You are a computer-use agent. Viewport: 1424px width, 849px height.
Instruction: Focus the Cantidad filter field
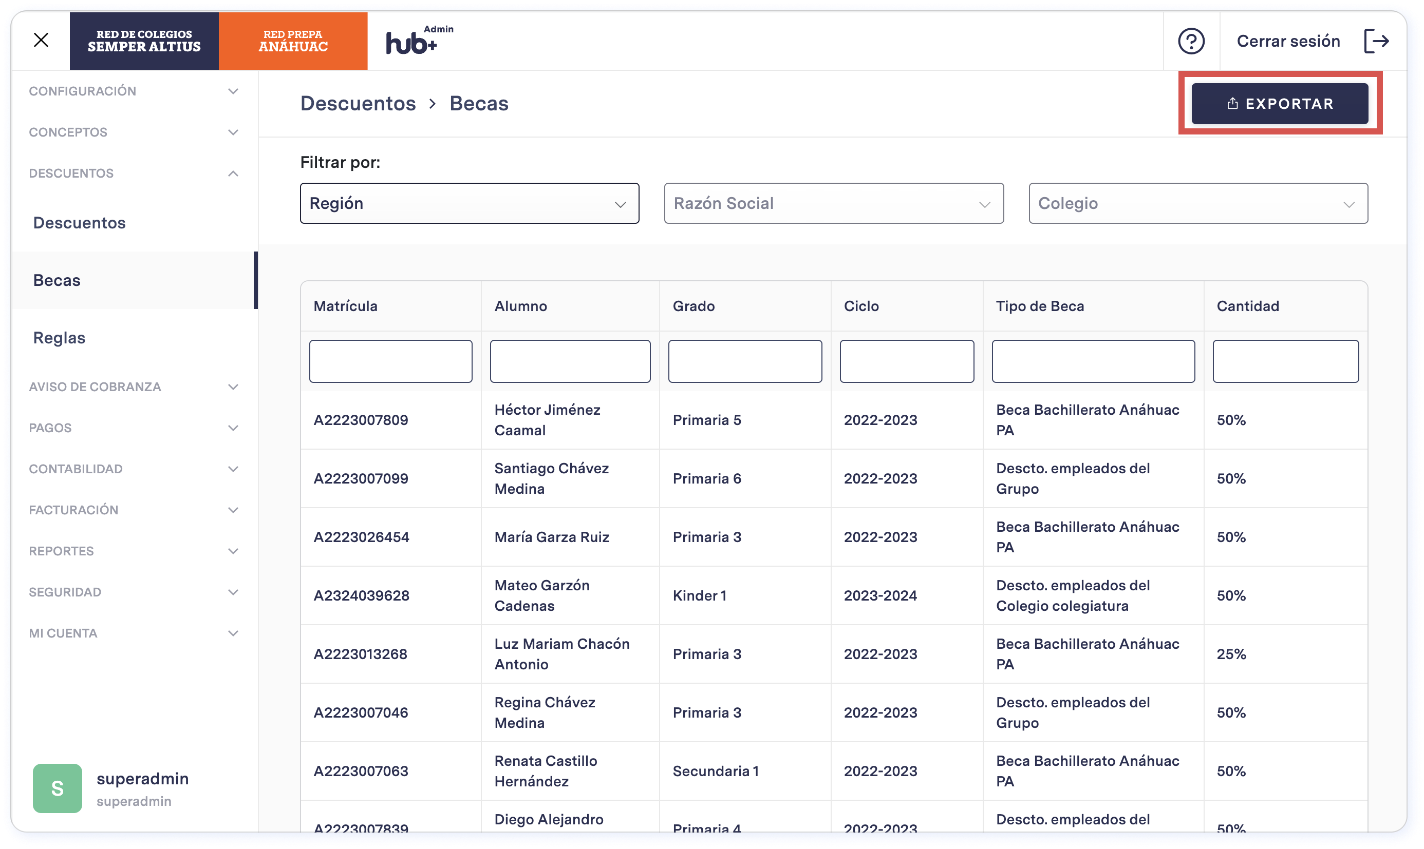tap(1285, 361)
